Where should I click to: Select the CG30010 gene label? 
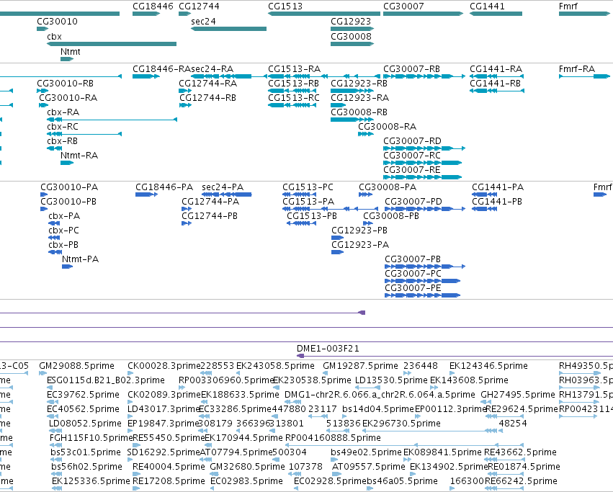pyautogui.click(x=57, y=22)
